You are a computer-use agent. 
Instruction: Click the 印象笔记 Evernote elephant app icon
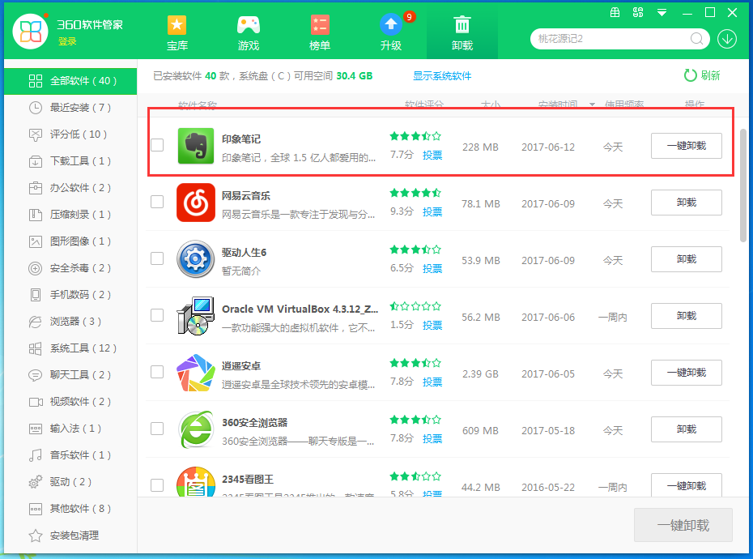(x=198, y=147)
